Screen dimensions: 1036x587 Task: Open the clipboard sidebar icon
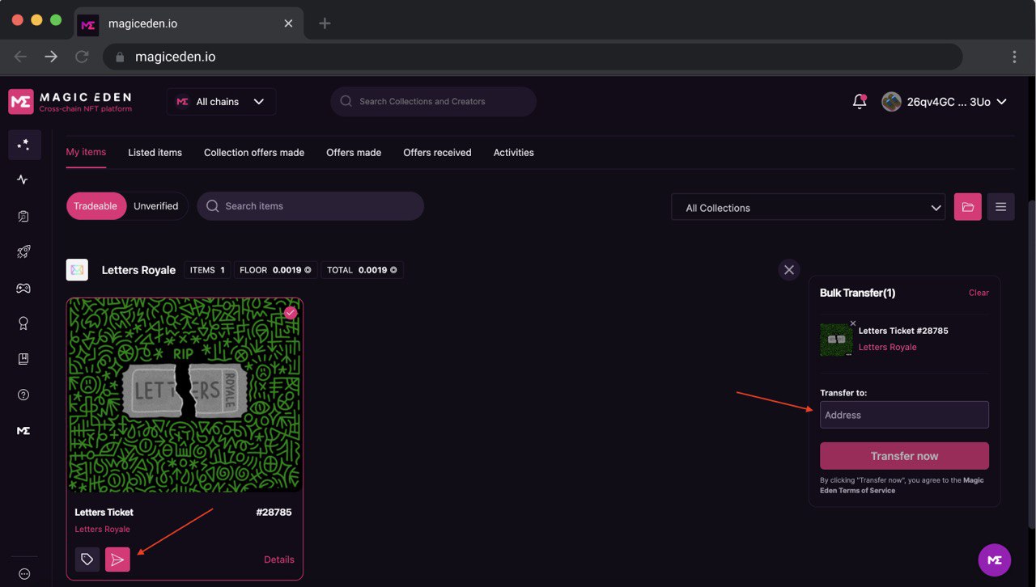[x=23, y=216]
